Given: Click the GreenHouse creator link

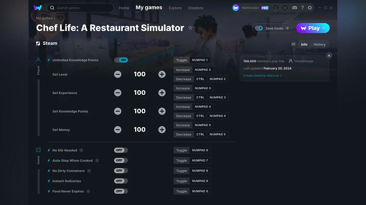Looking at the screenshot, I should click(x=304, y=61).
